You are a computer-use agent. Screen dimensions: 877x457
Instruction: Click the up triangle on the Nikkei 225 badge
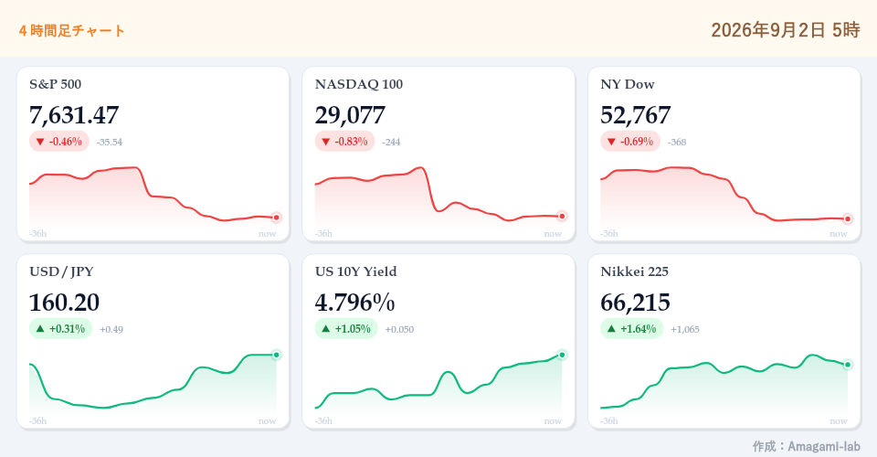[x=611, y=329]
